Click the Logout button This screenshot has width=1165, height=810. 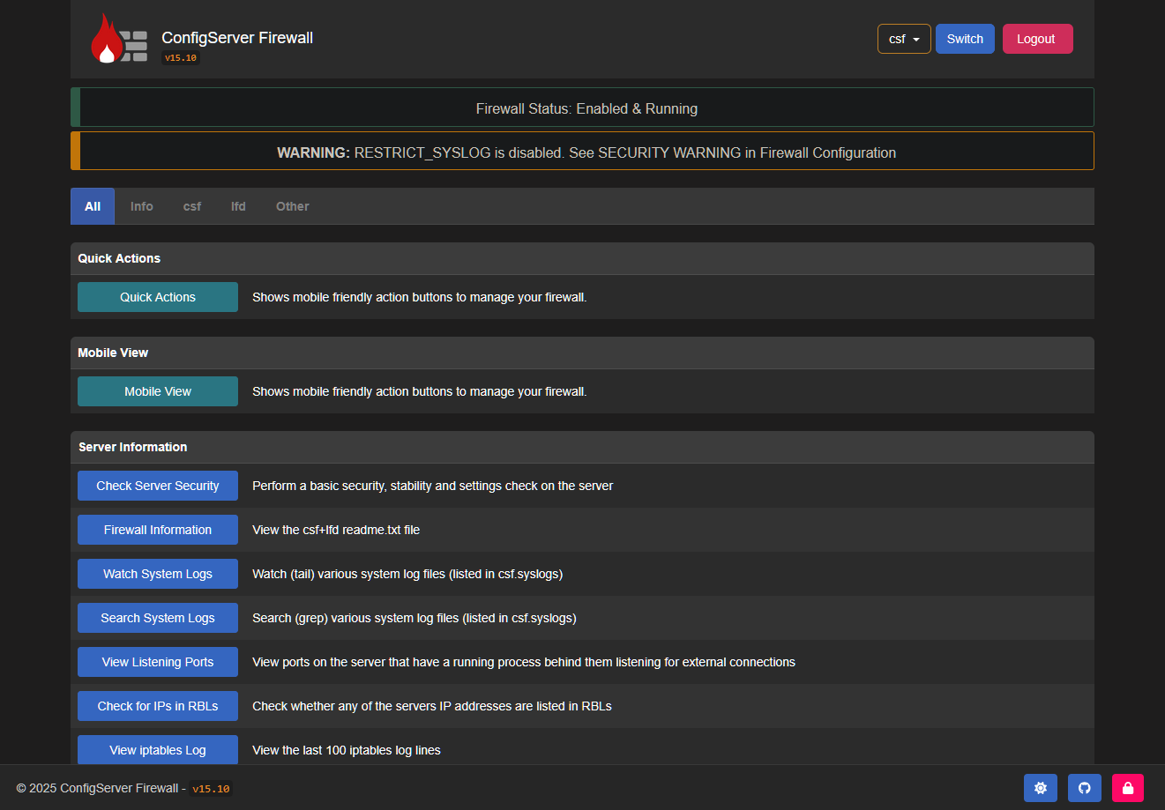point(1037,39)
